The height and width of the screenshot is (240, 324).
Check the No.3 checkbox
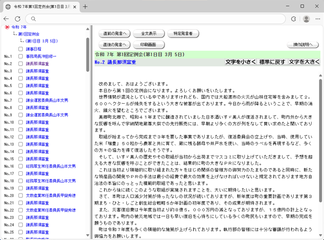coord(21,71)
